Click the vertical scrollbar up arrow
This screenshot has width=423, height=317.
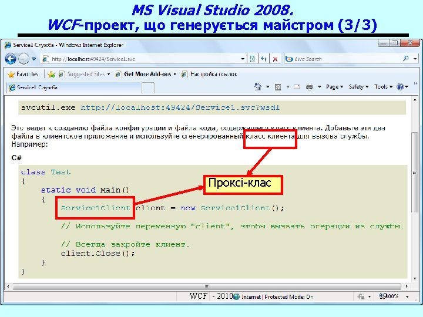[x=415, y=100]
